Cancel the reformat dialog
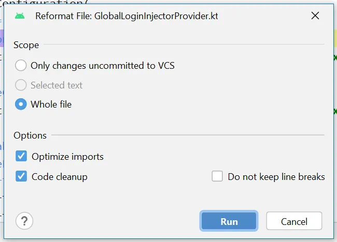 (294, 221)
